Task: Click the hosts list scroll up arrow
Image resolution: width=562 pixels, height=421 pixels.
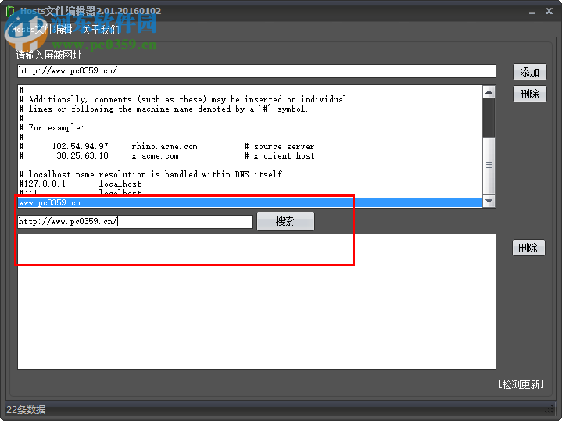Action: 489,92
